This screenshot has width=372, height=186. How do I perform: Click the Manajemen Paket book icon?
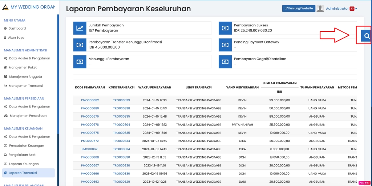(5, 68)
